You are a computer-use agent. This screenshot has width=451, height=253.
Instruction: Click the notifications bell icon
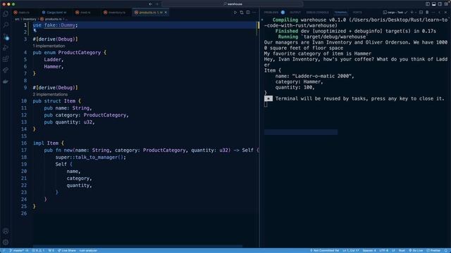[446, 250]
